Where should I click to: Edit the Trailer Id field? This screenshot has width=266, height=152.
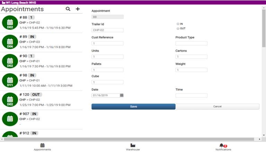108,30
